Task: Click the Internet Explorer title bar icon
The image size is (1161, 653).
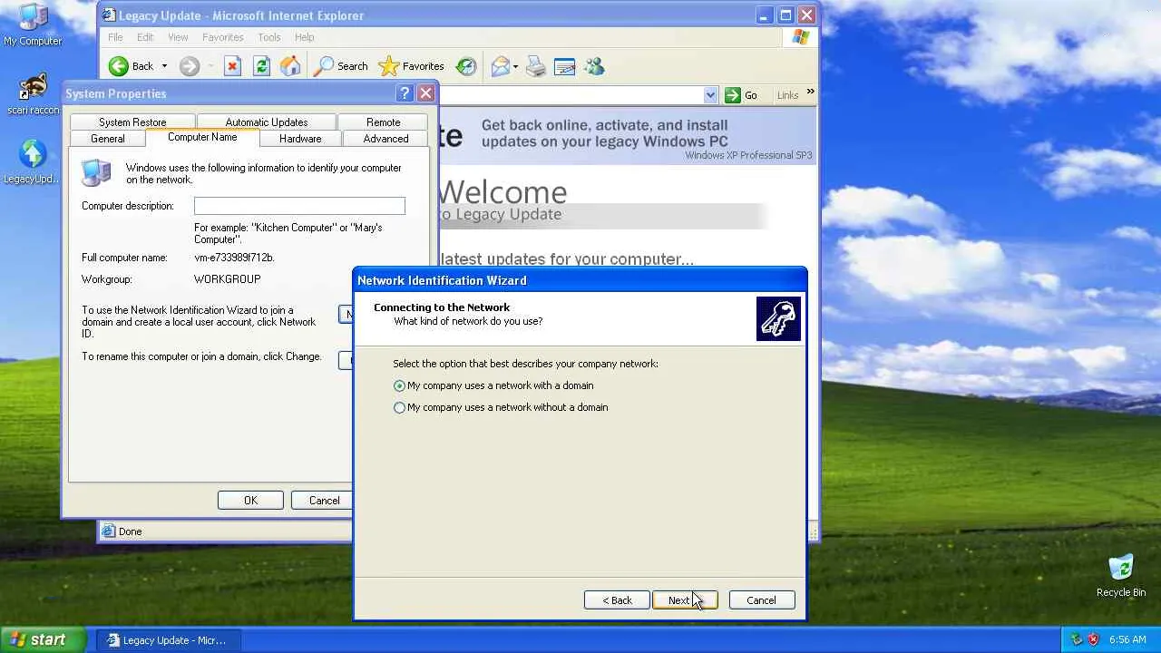Action: coord(108,15)
